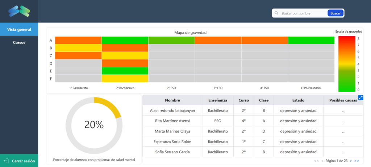This screenshot has width=371, height=167.
Task: Open the Cursos section
Action: click(x=19, y=43)
